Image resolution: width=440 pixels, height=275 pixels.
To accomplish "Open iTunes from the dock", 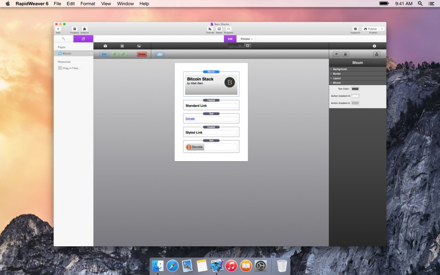I will 231,266.
